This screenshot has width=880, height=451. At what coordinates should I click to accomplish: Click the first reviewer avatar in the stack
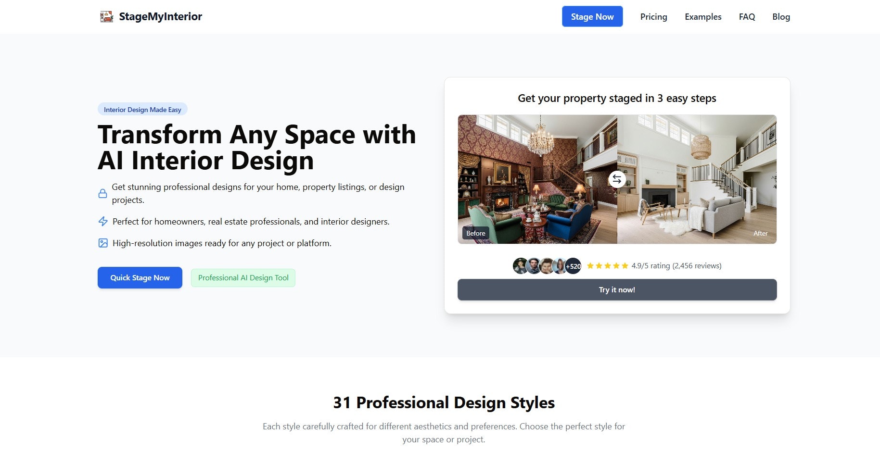(520, 265)
